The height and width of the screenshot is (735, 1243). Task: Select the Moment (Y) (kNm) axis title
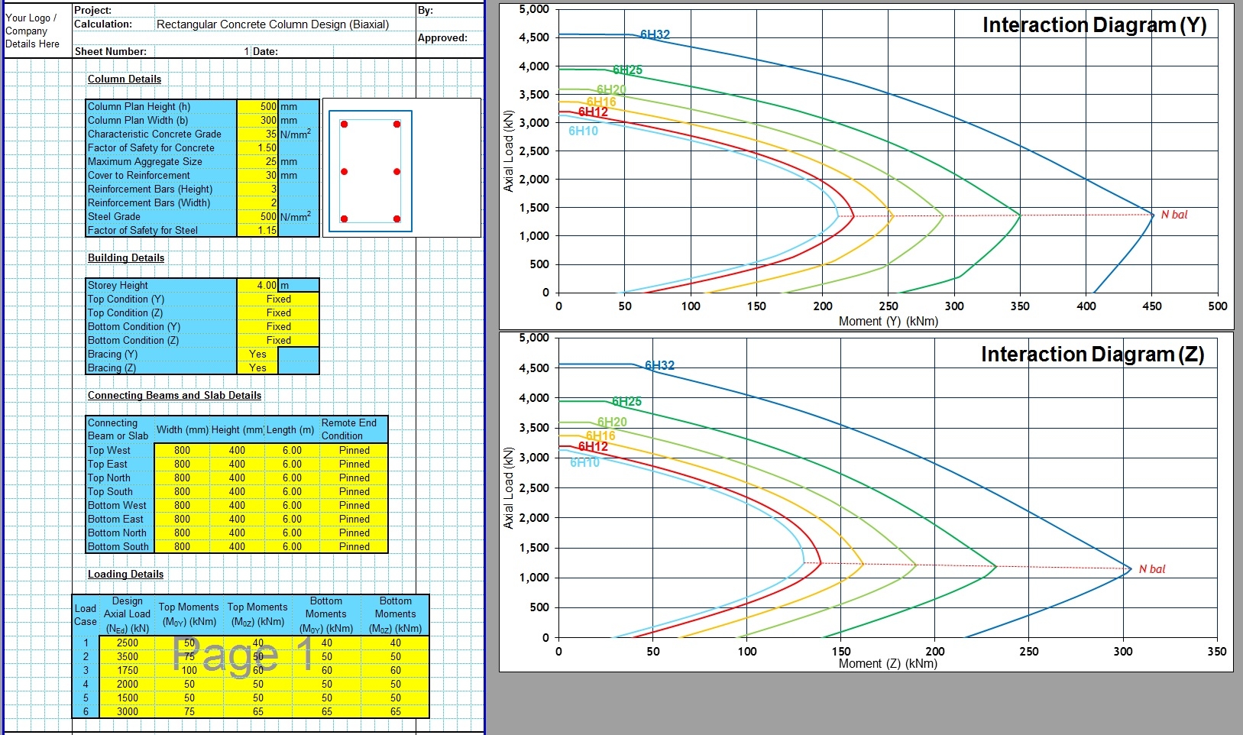tap(888, 322)
